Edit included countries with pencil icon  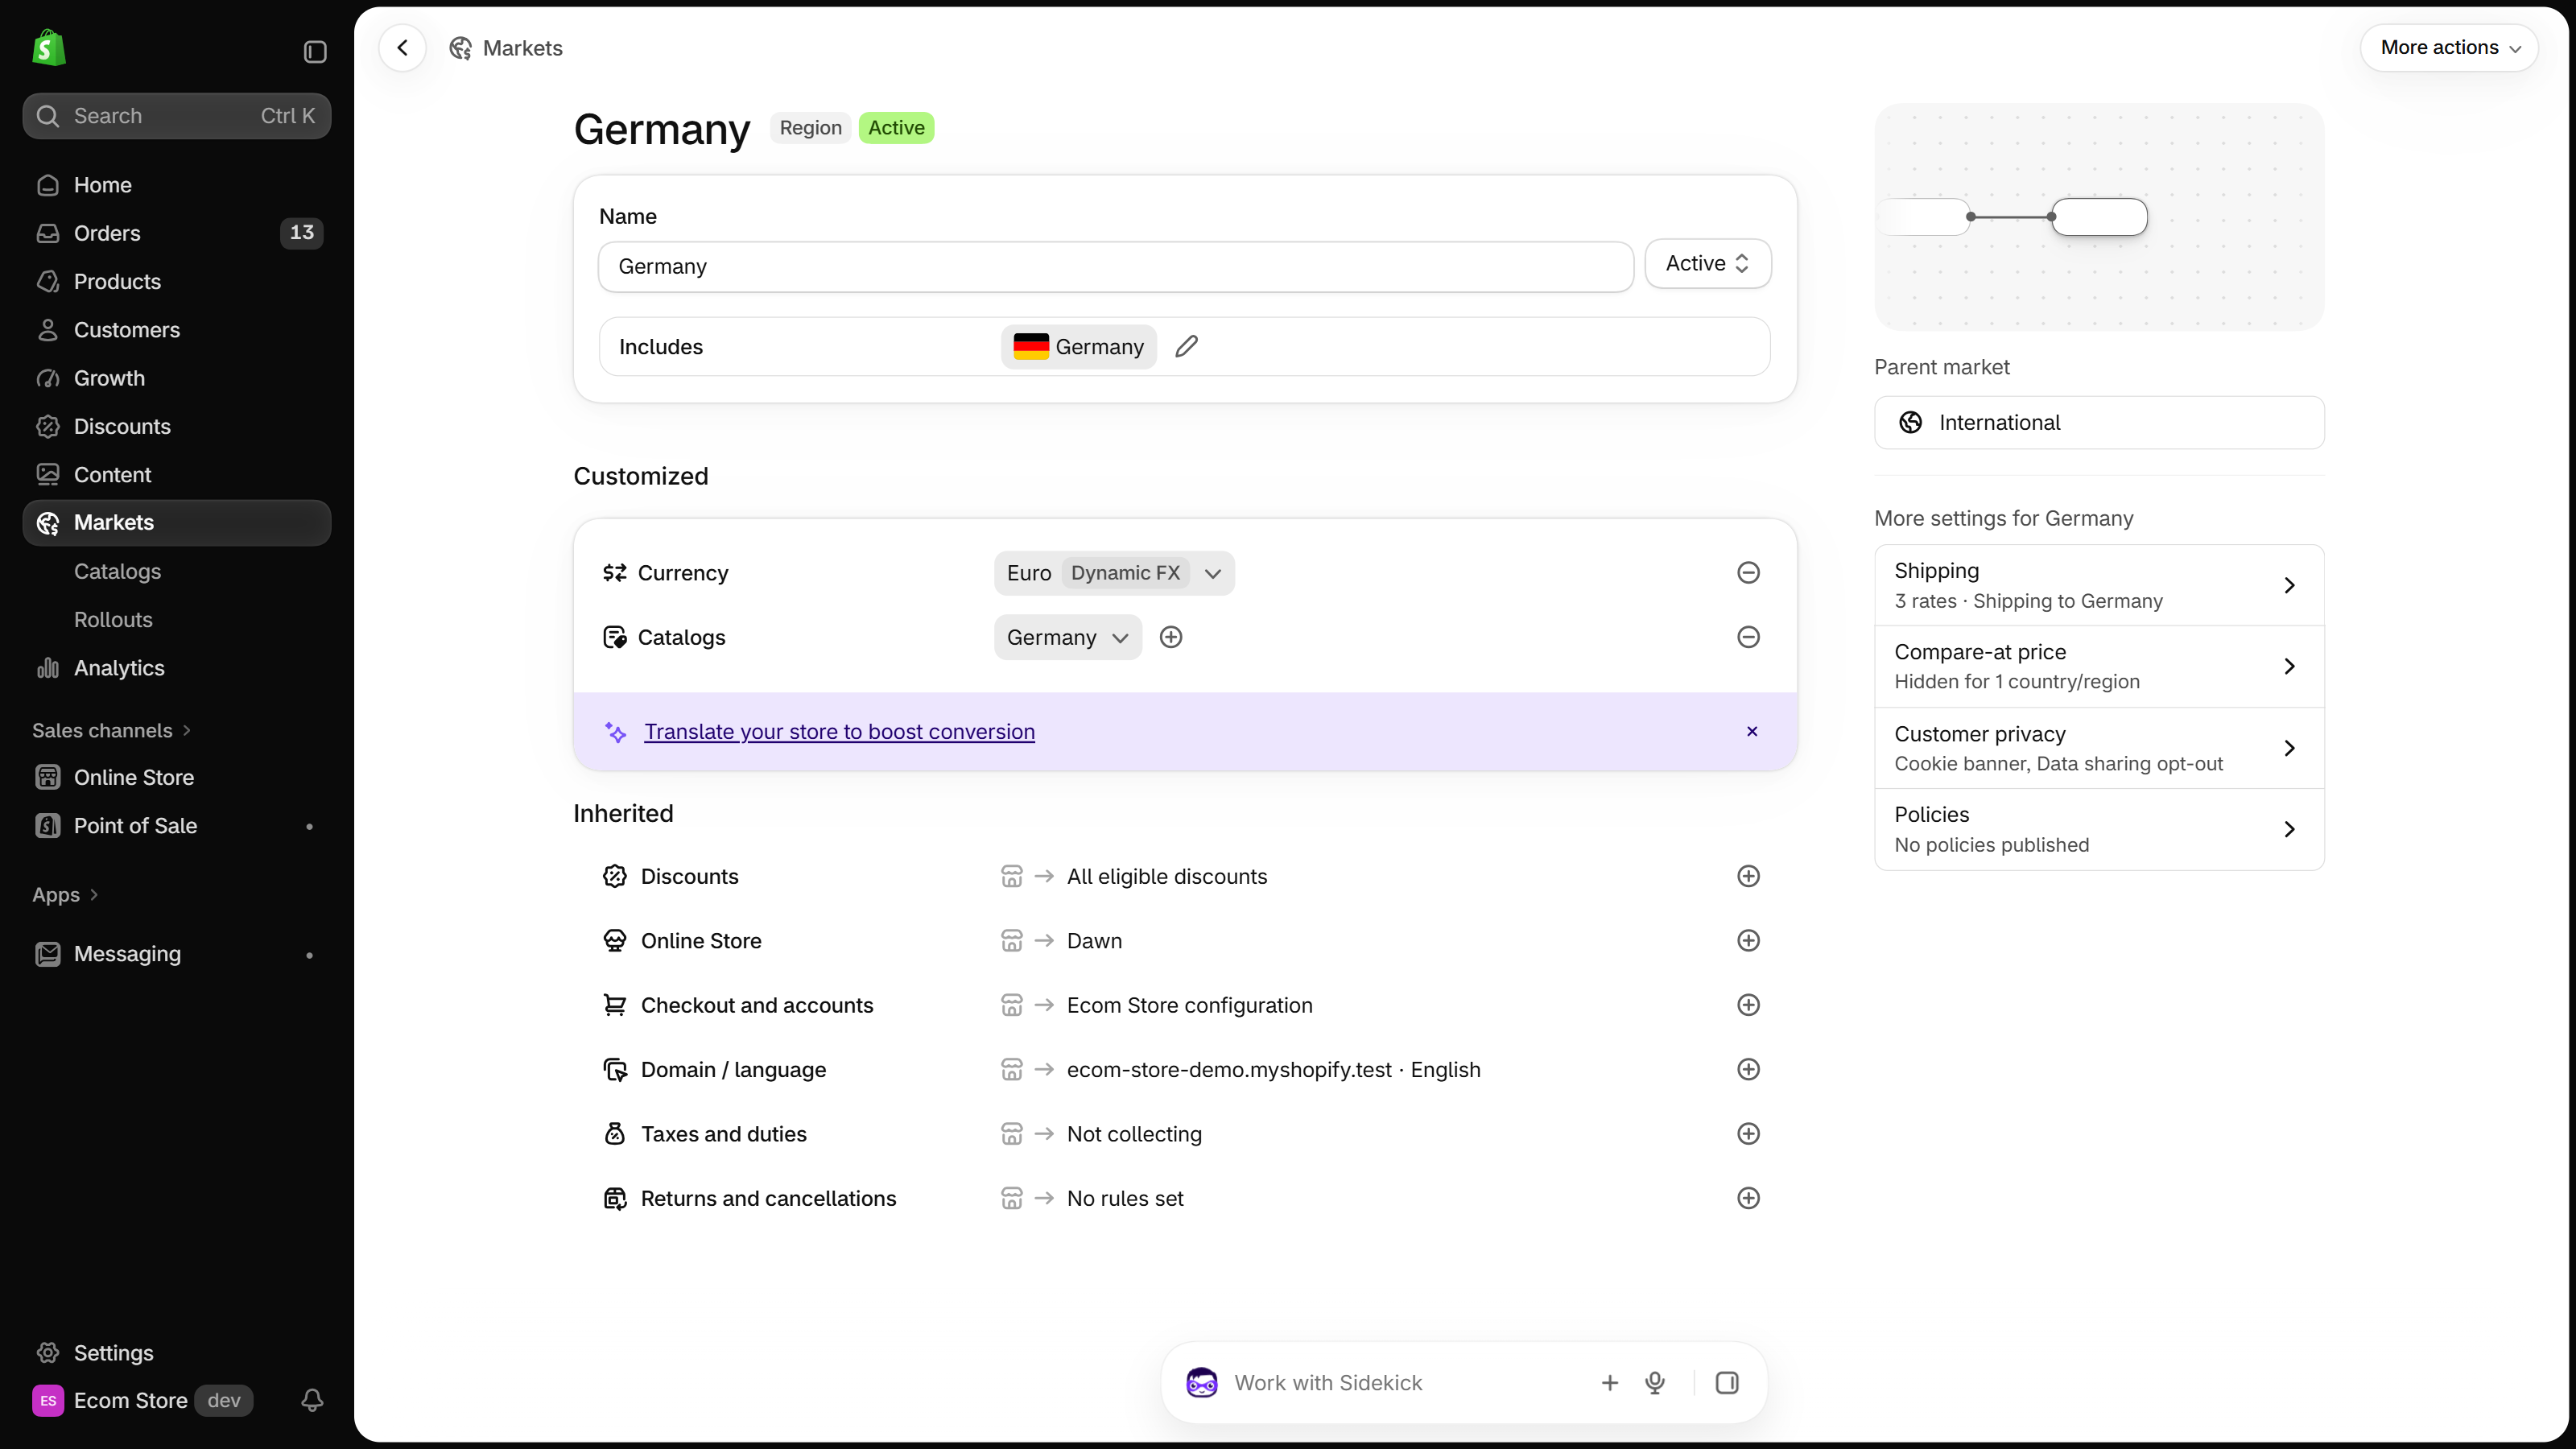click(1187, 347)
